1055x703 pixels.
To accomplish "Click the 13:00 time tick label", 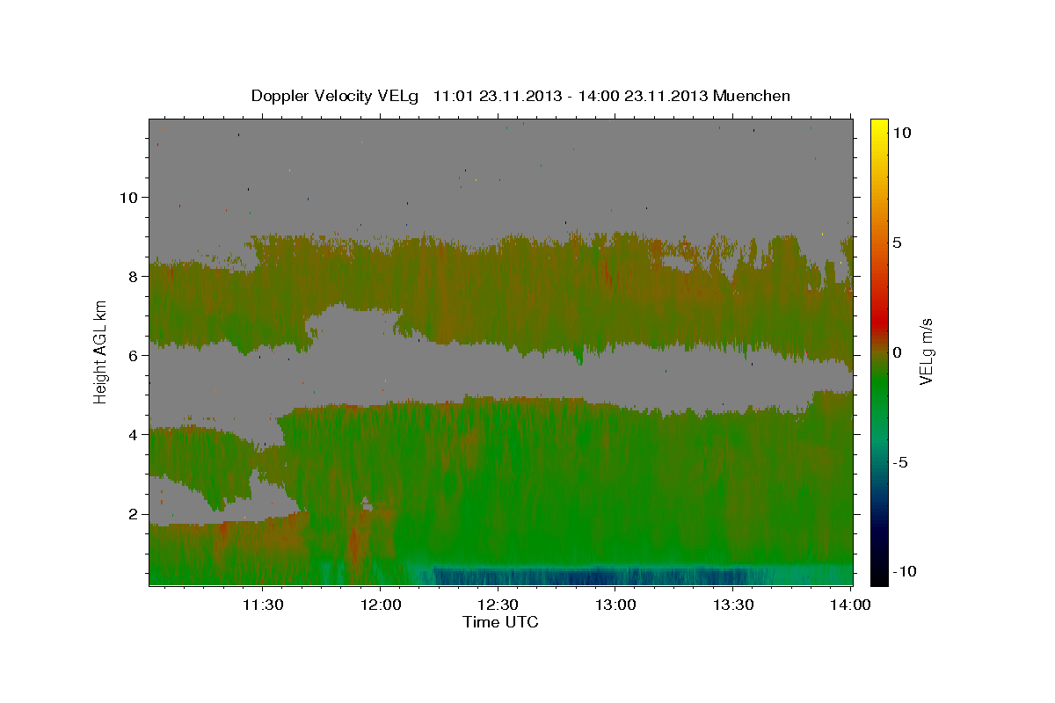I will tap(615, 605).
